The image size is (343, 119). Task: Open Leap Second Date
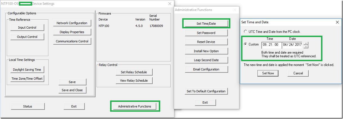click(206, 60)
